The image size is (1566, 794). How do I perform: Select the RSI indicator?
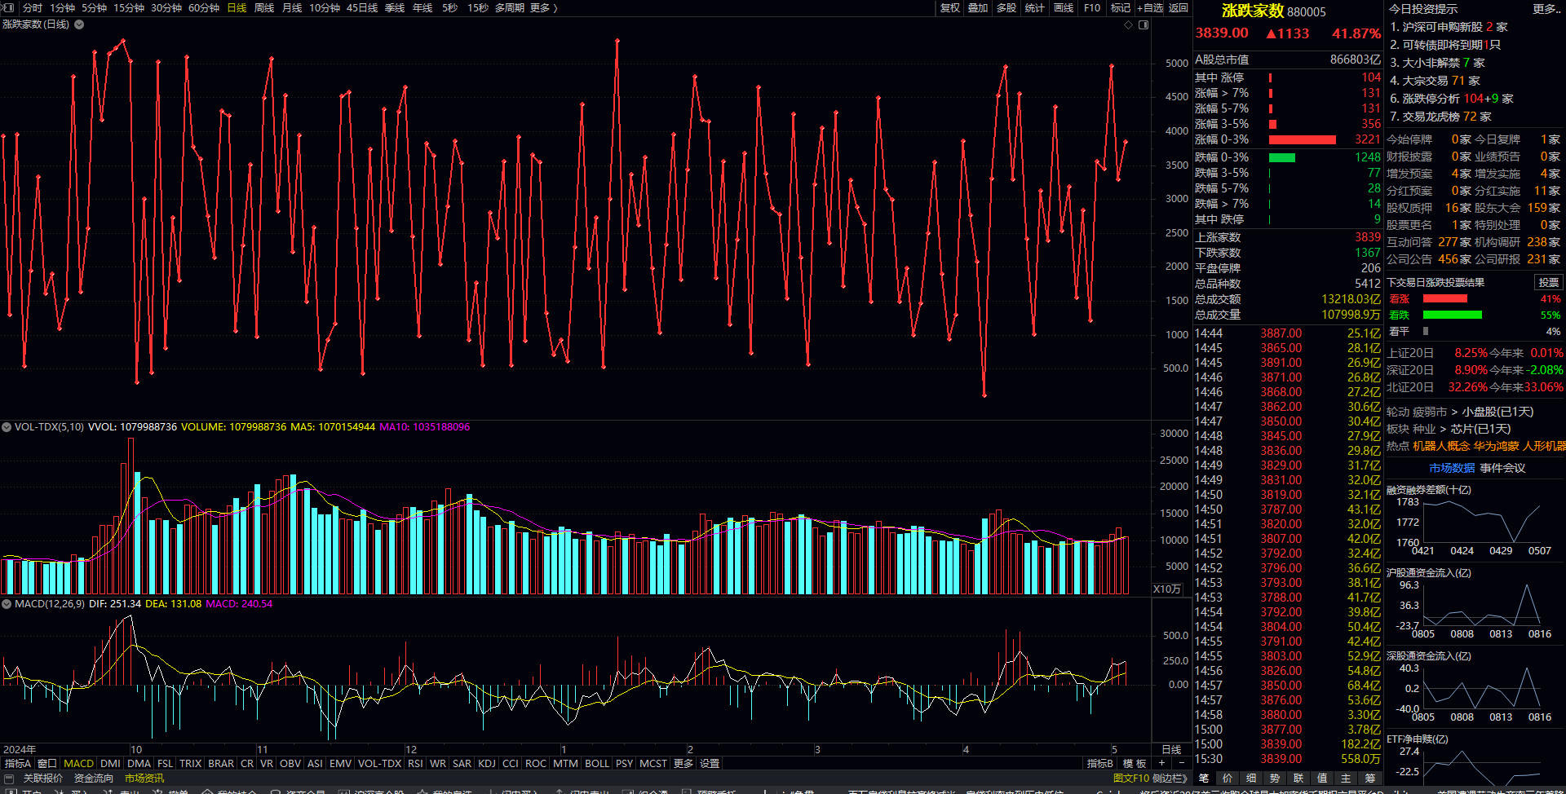tap(415, 764)
